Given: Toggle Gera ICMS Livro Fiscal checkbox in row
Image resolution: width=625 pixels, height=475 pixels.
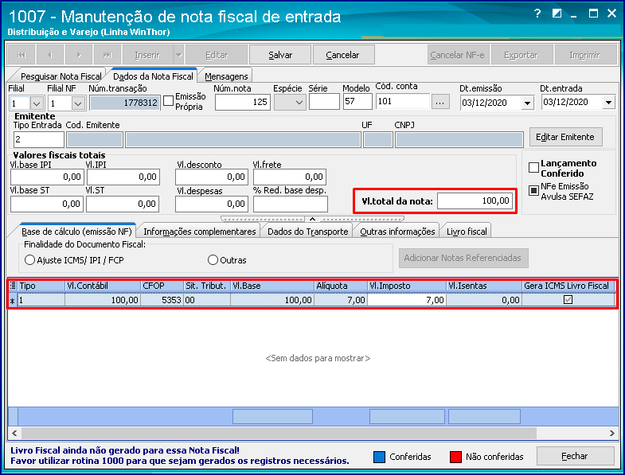Looking at the screenshot, I should 568,300.
